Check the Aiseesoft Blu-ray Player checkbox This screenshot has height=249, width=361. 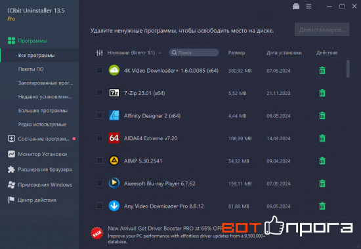(x=100, y=183)
